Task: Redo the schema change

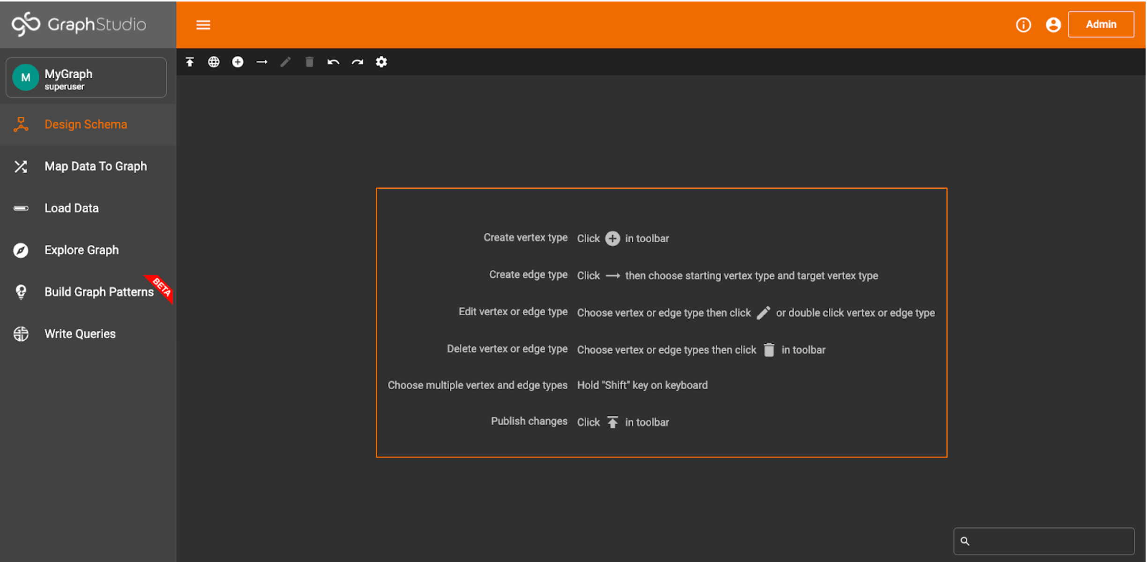Action: point(358,62)
